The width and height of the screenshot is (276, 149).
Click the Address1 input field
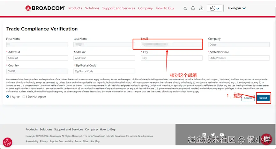(x=37, y=58)
